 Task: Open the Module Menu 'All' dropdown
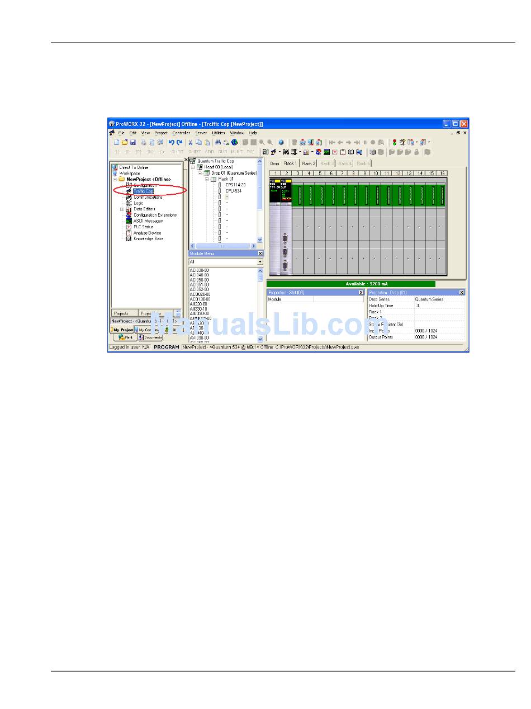pyautogui.click(x=260, y=261)
